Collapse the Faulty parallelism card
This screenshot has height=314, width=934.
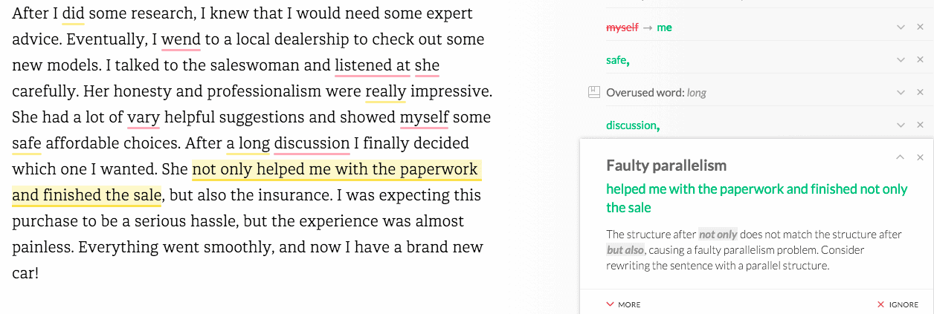click(901, 157)
